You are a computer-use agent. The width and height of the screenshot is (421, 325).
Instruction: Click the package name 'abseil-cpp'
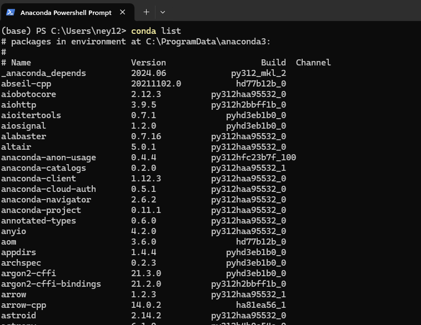pos(26,84)
